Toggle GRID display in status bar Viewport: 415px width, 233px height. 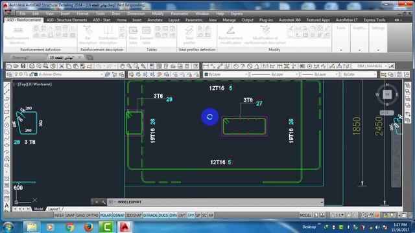pyautogui.click(x=80, y=216)
